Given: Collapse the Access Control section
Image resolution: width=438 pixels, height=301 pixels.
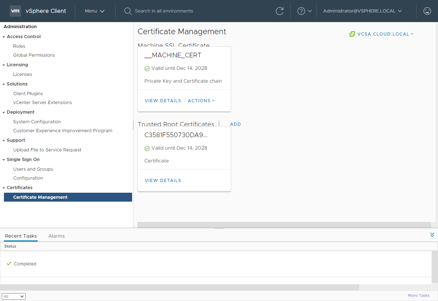Looking at the screenshot, I should click(4, 37).
